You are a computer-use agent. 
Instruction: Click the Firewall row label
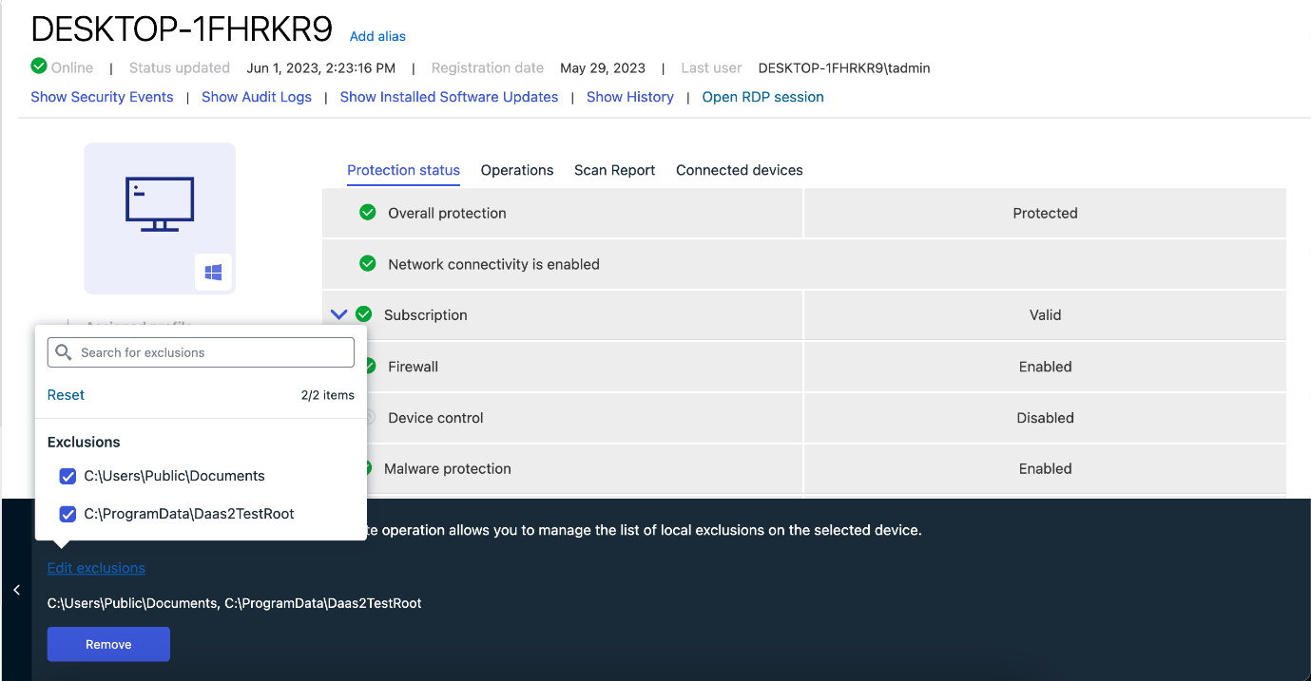point(413,367)
